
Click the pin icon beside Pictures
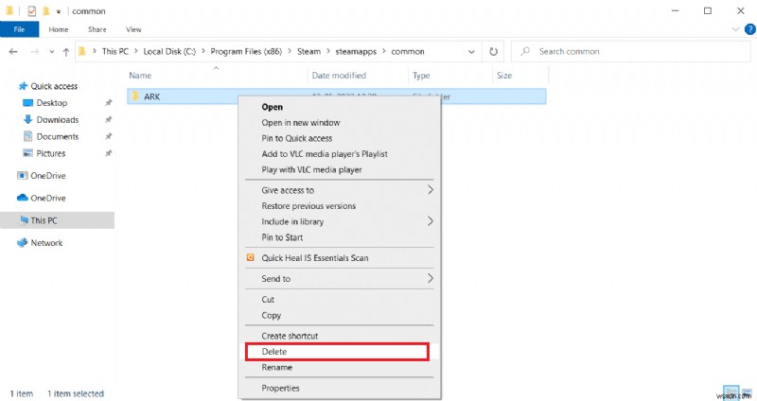pyautogui.click(x=109, y=153)
